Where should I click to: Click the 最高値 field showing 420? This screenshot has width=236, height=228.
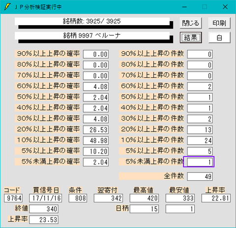click(x=144, y=198)
